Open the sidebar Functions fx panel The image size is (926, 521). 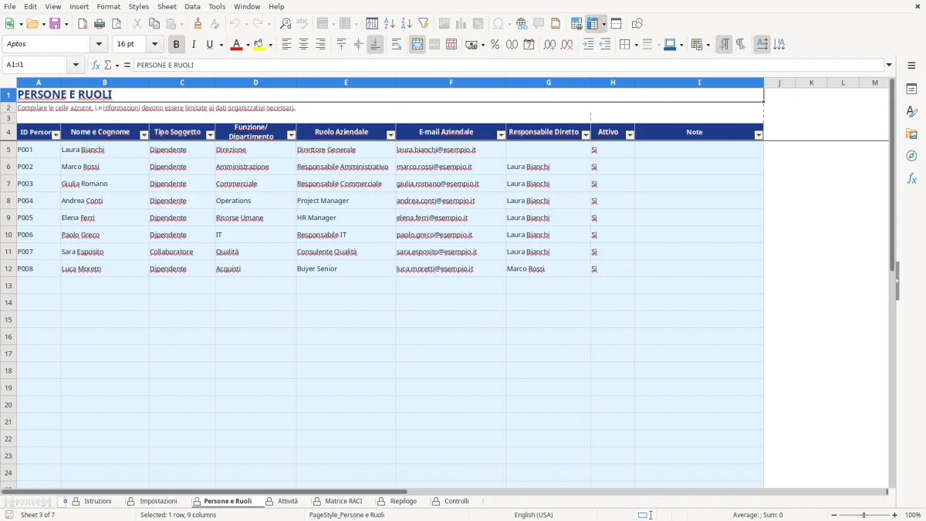click(x=911, y=178)
